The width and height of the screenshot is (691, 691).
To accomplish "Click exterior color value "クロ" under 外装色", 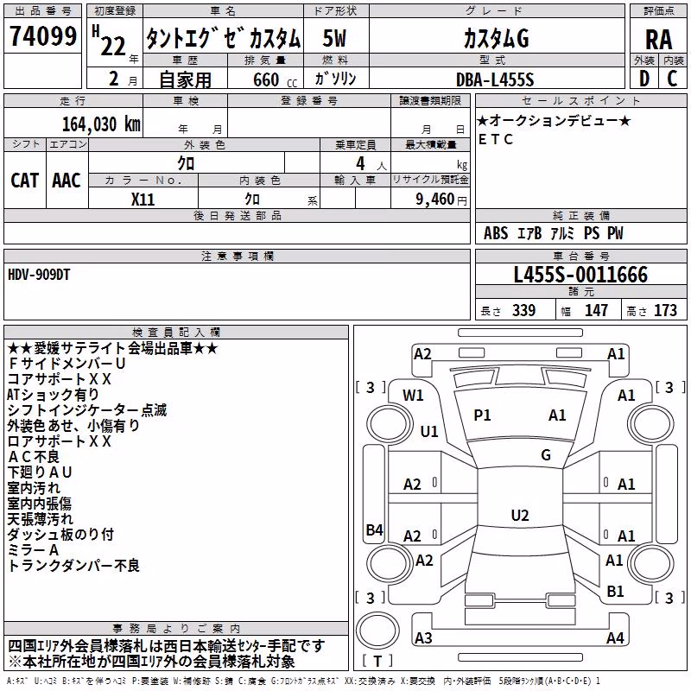I will tap(186, 163).
